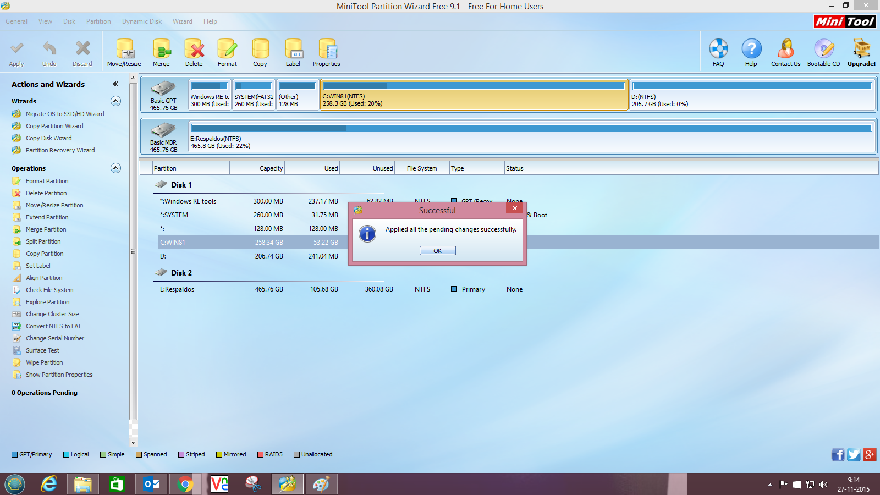
Task: Click the Label toolbar icon
Action: [293, 48]
